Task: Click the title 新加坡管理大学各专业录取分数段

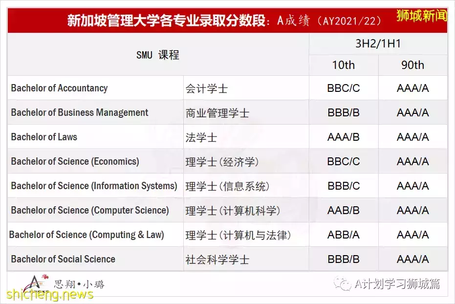Action: pos(167,21)
